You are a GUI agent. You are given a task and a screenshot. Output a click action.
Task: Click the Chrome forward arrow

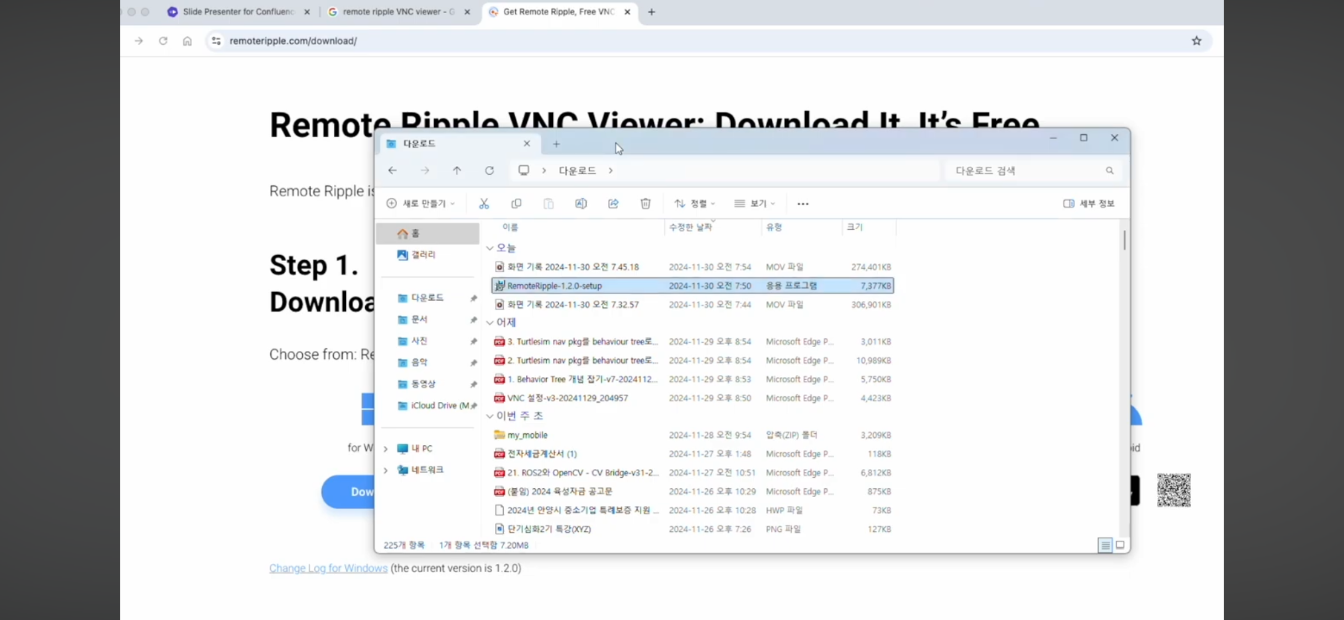click(x=138, y=41)
